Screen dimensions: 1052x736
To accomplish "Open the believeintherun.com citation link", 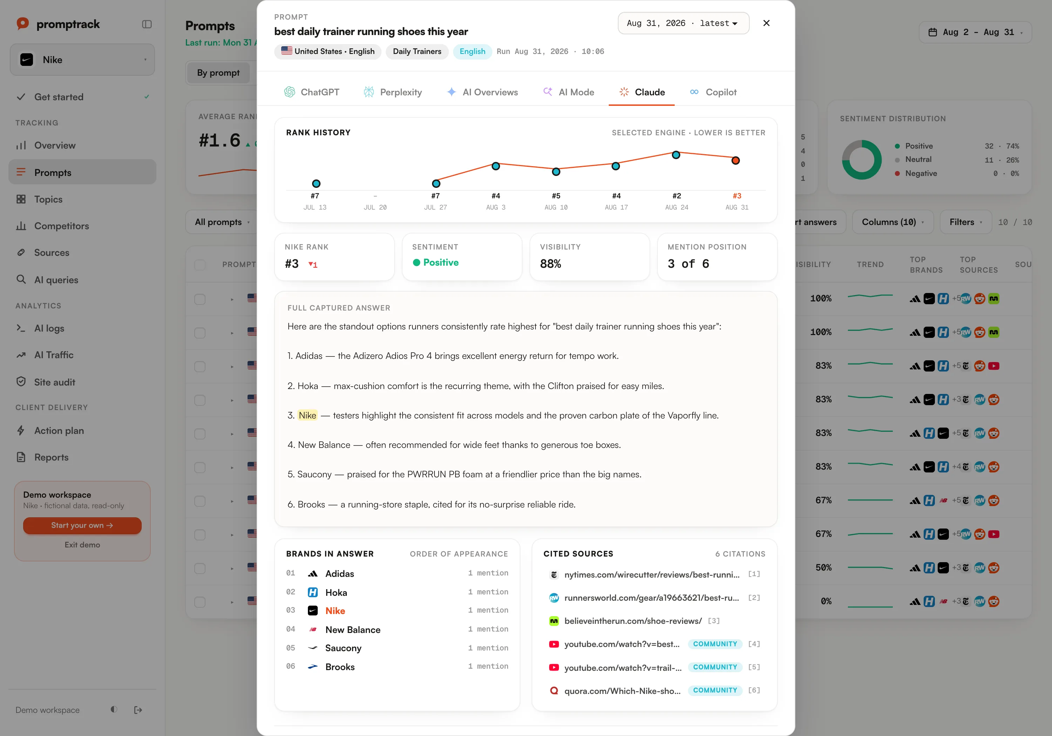I will pyautogui.click(x=633, y=621).
